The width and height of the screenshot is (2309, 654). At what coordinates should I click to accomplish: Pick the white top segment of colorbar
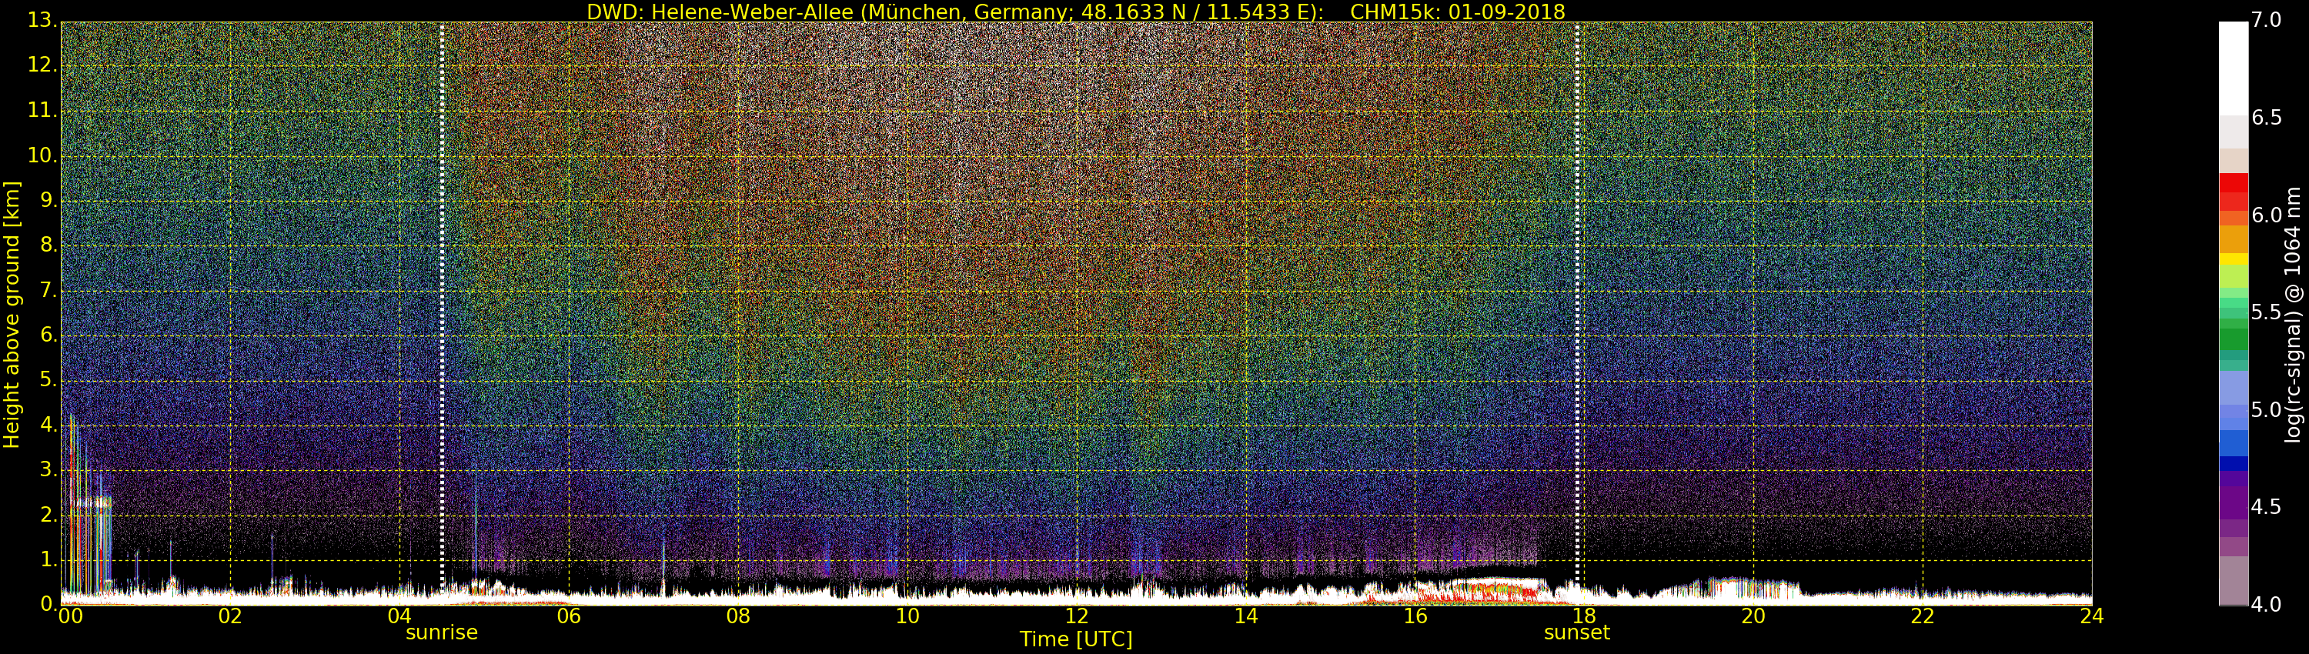[2233, 67]
